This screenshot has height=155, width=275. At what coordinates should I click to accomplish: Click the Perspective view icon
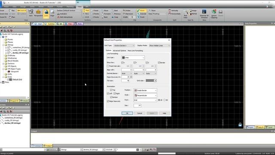pos(38,13)
